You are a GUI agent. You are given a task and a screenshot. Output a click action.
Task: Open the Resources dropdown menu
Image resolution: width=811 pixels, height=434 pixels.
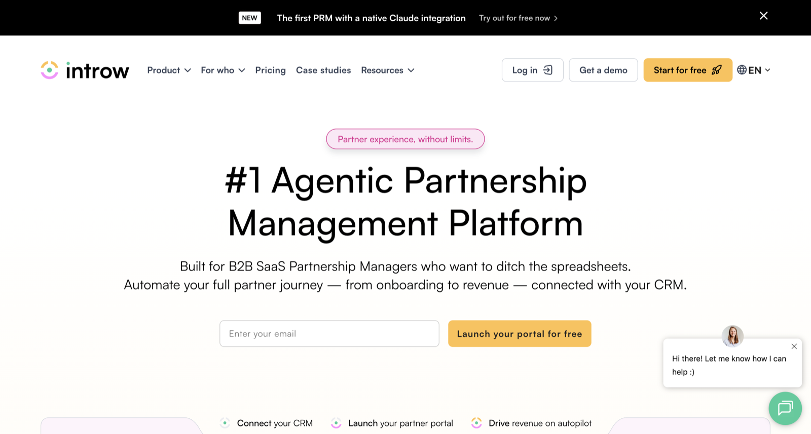point(388,70)
